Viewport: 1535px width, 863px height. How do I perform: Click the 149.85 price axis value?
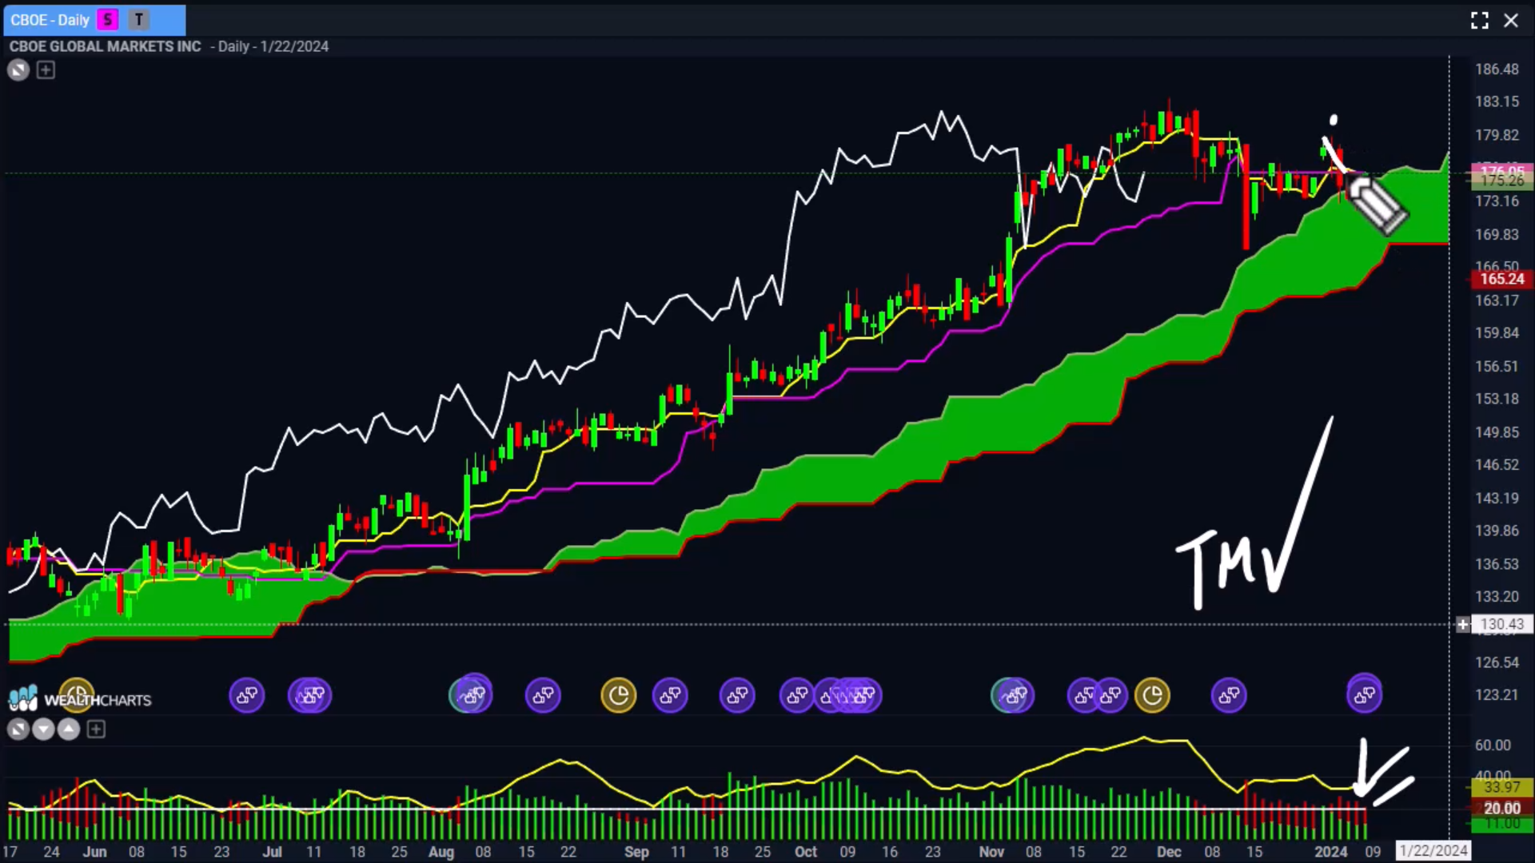pyautogui.click(x=1497, y=432)
